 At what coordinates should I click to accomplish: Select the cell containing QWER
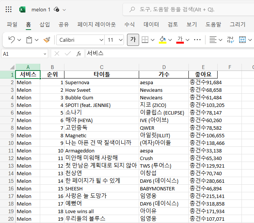pyautogui.click(x=164, y=128)
